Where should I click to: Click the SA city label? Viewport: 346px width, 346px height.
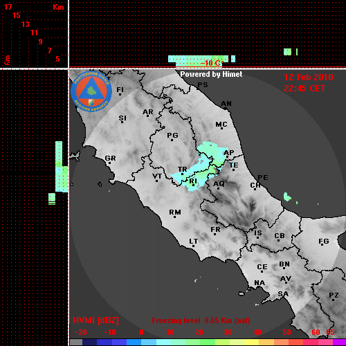tap(283, 294)
